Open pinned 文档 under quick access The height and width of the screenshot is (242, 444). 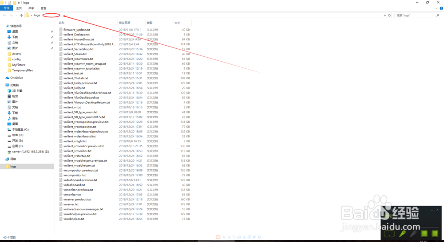click(x=15, y=43)
